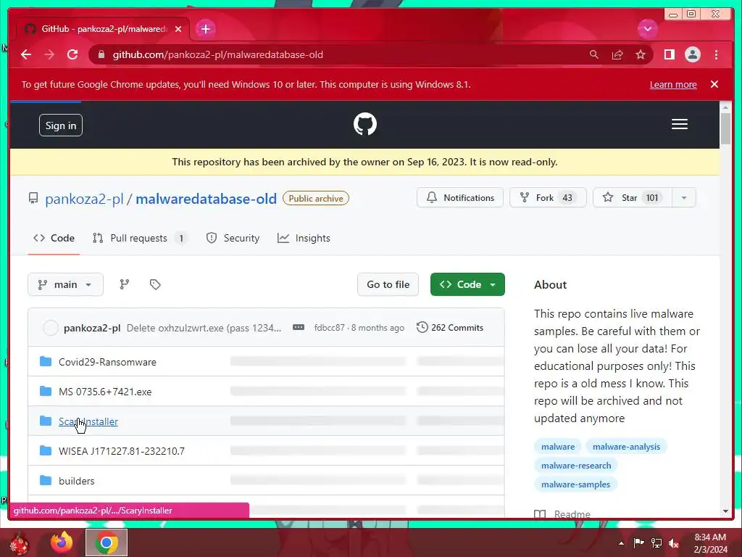Click the malware topic tag

pos(558,447)
